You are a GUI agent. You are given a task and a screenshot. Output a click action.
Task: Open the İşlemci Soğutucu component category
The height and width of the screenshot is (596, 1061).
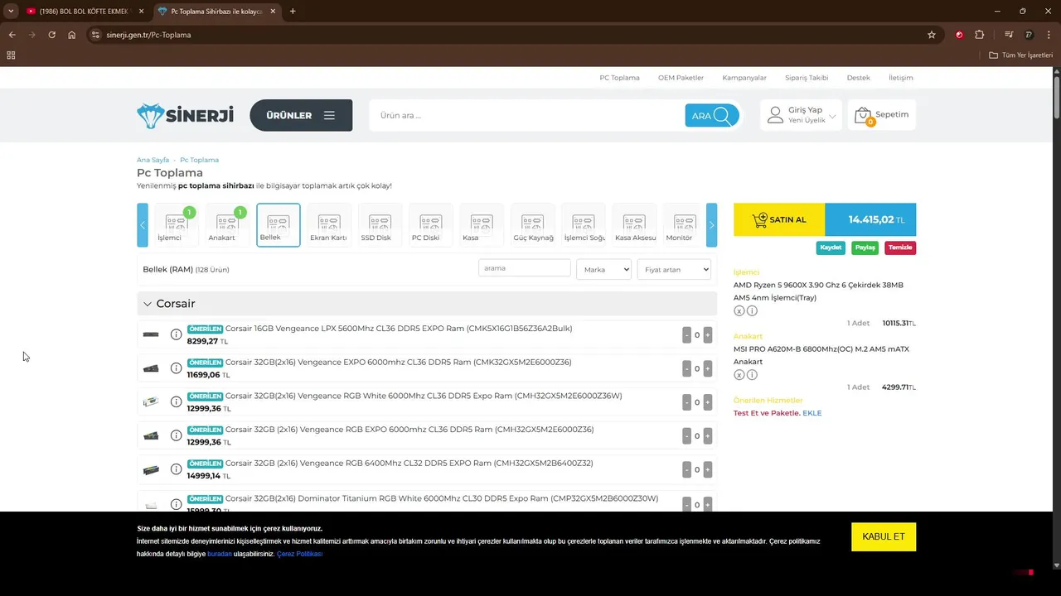583,225
